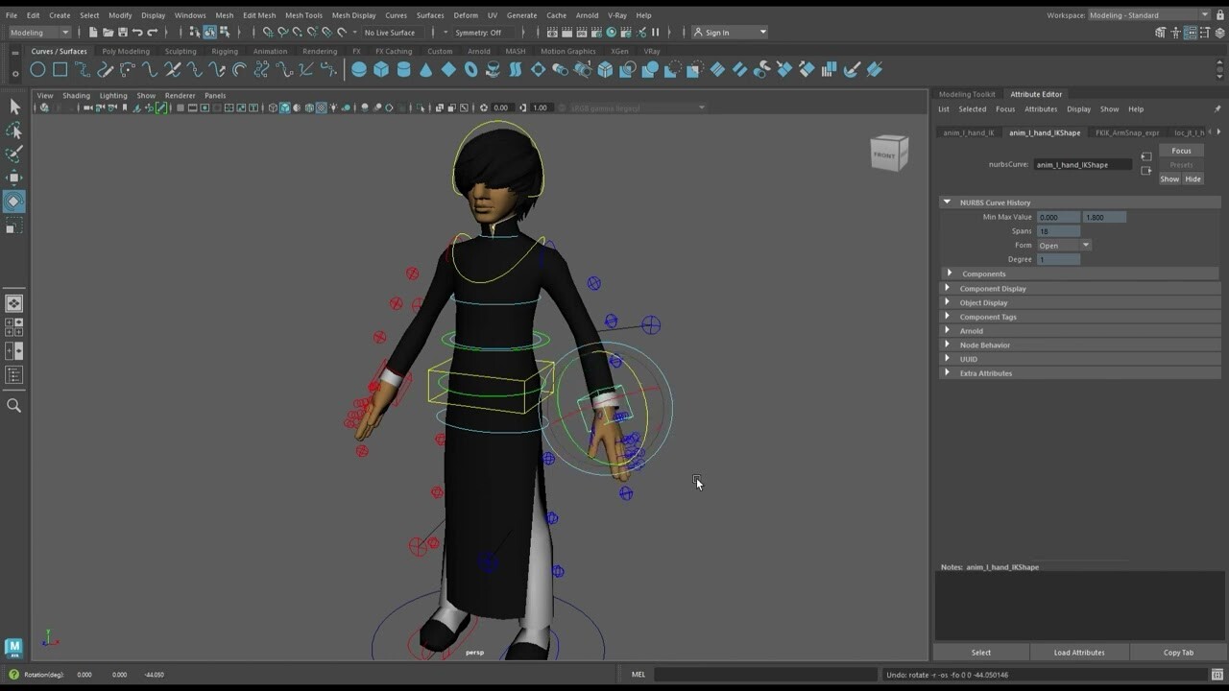The height and width of the screenshot is (691, 1229).
Task: Toggle wireframe on shaded in viewport panel
Action: 323,107
